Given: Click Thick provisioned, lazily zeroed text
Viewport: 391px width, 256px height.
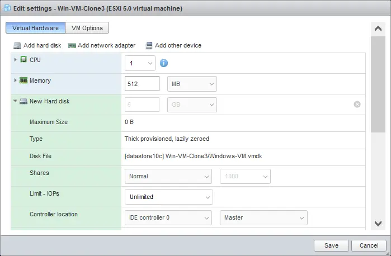Looking at the screenshot, I should [167, 139].
